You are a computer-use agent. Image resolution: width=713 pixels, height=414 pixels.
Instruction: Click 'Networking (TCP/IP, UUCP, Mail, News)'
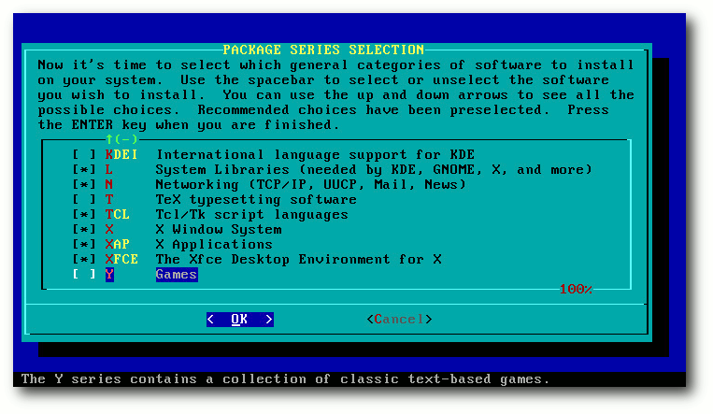(311, 185)
